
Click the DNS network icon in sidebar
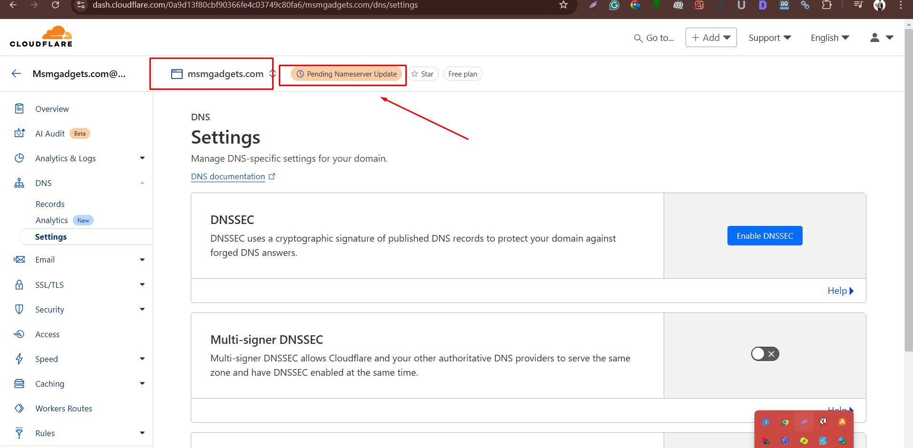19,183
